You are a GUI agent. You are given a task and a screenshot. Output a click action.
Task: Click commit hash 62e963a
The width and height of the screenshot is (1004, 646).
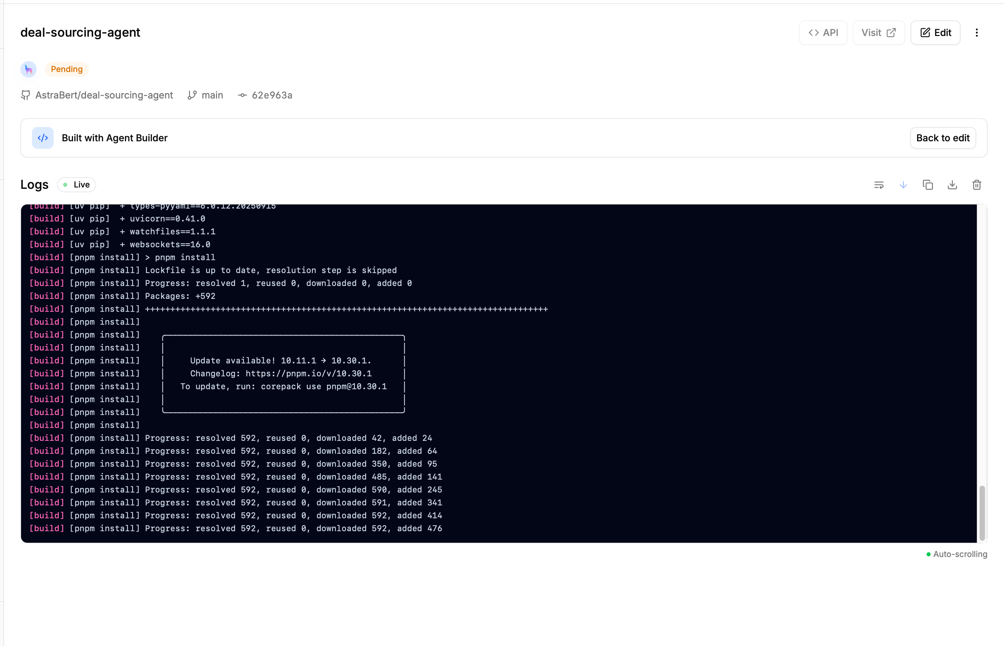(271, 95)
